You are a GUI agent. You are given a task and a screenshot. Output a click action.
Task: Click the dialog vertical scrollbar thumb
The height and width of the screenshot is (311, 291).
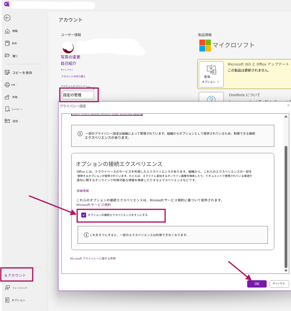[x=286, y=207]
